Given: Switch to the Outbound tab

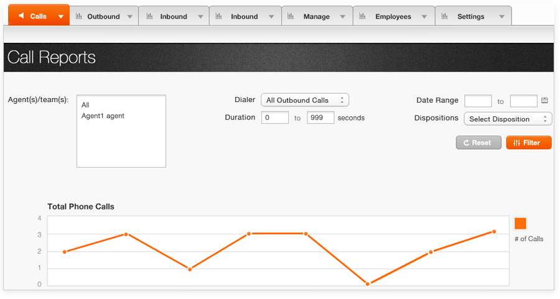Looking at the screenshot, I should tap(104, 16).
